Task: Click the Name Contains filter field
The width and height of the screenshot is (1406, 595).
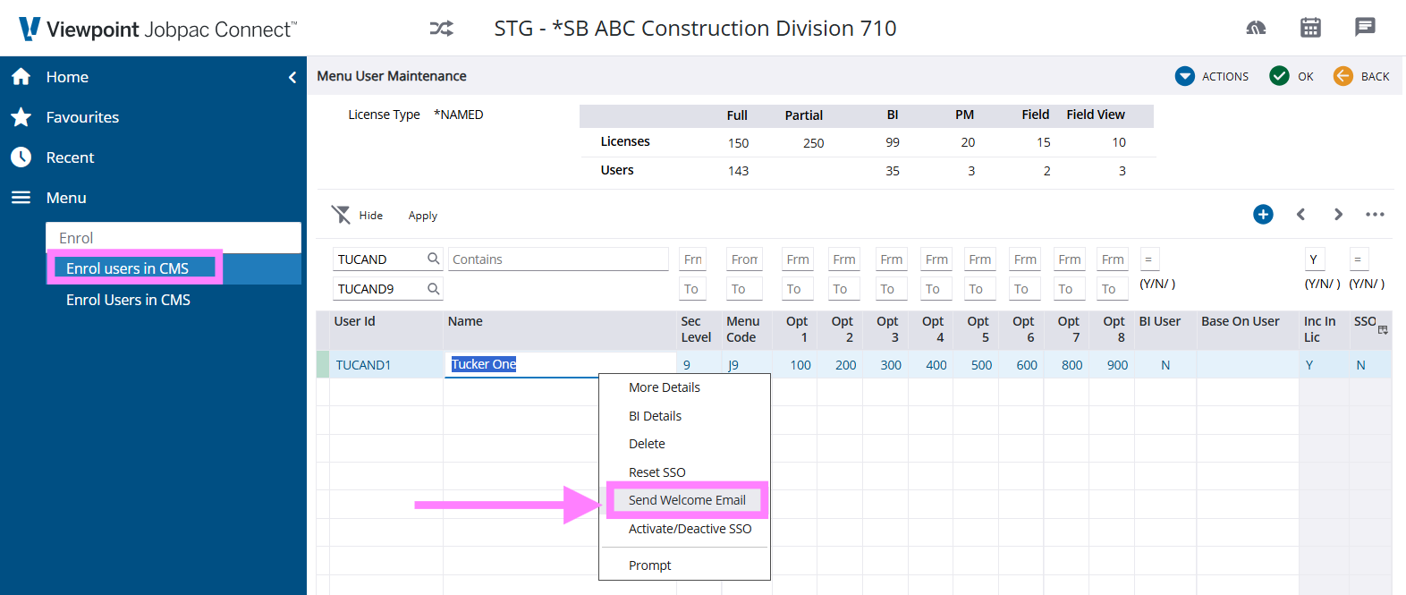Action: (x=558, y=259)
